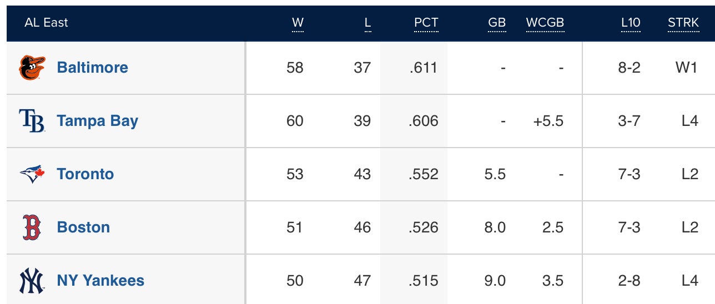Click the WCGB column header
715x304 pixels.
click(x=545, y=23)
